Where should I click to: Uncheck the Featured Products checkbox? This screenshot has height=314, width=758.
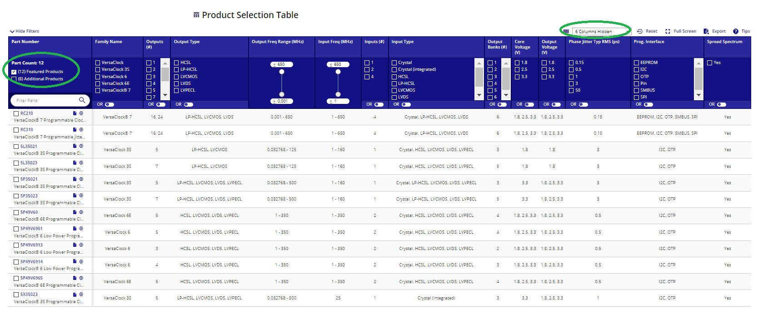tap(14, 72)
